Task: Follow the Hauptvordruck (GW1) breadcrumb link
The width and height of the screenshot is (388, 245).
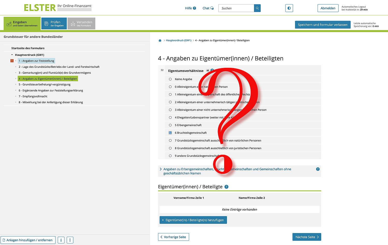Action: pos(179,40)
